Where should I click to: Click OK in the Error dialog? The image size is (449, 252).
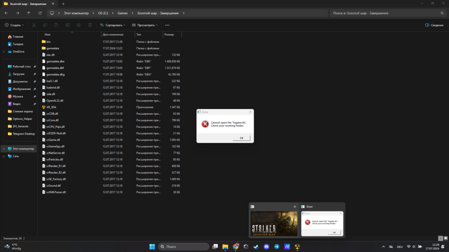point(241,138)
